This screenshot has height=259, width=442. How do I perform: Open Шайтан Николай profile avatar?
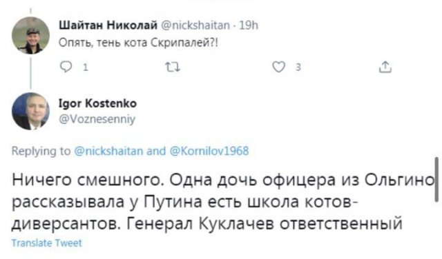(x=30, y=35)
